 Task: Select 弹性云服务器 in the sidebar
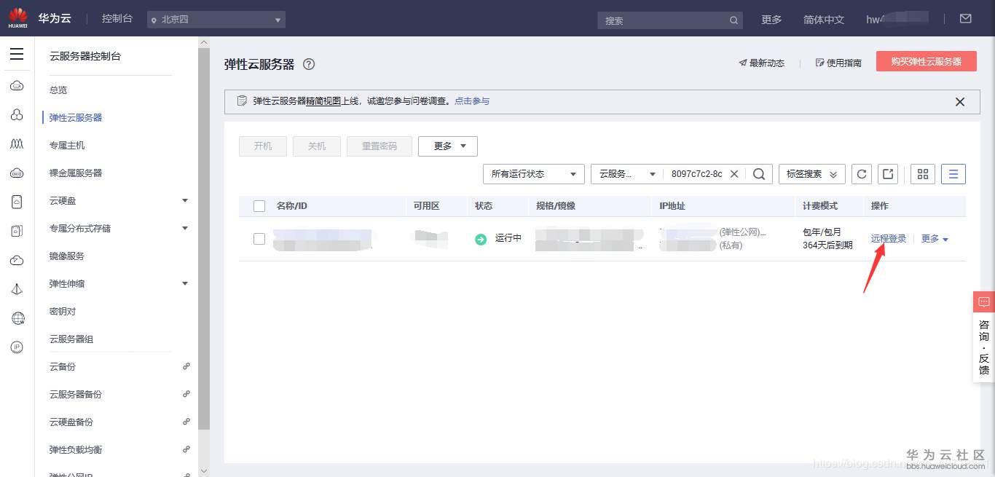click(76, 118)
